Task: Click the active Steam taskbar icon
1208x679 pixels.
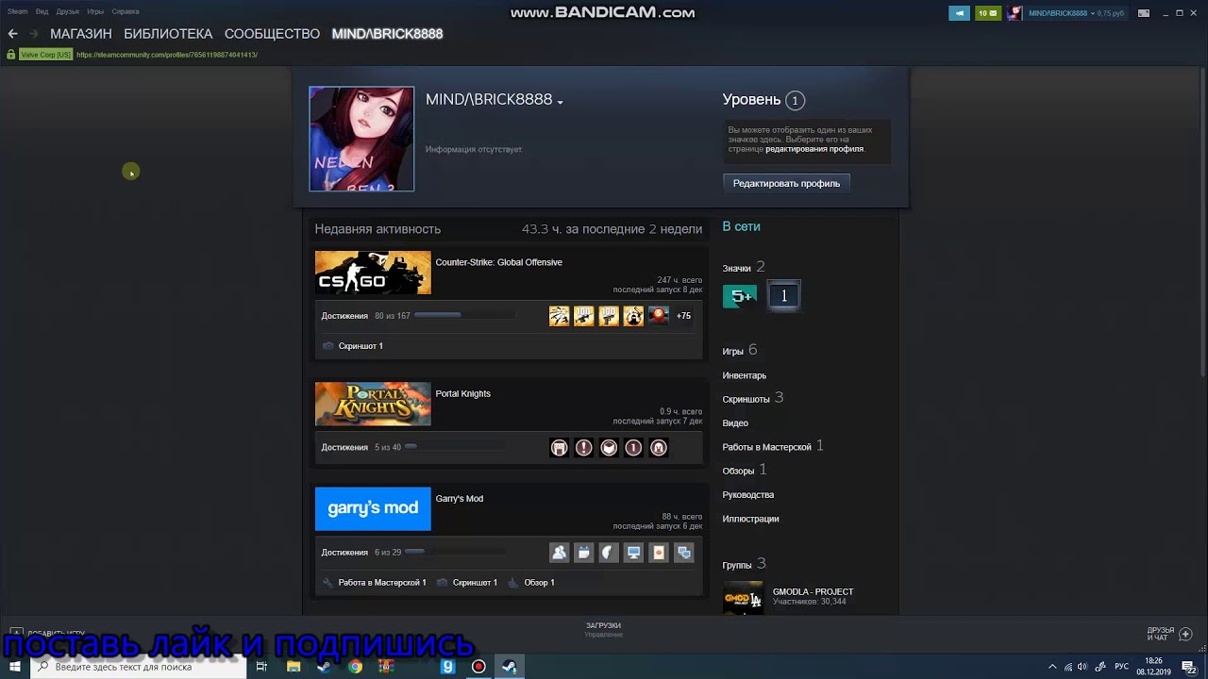Action: (509, 667)
